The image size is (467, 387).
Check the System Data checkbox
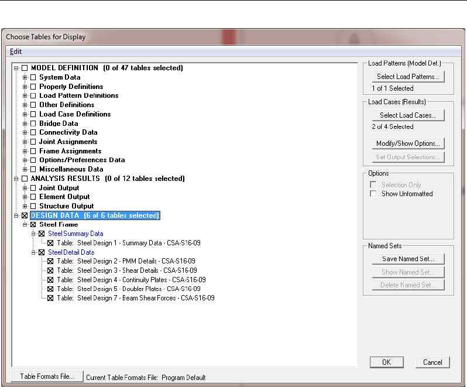point(33,77)
